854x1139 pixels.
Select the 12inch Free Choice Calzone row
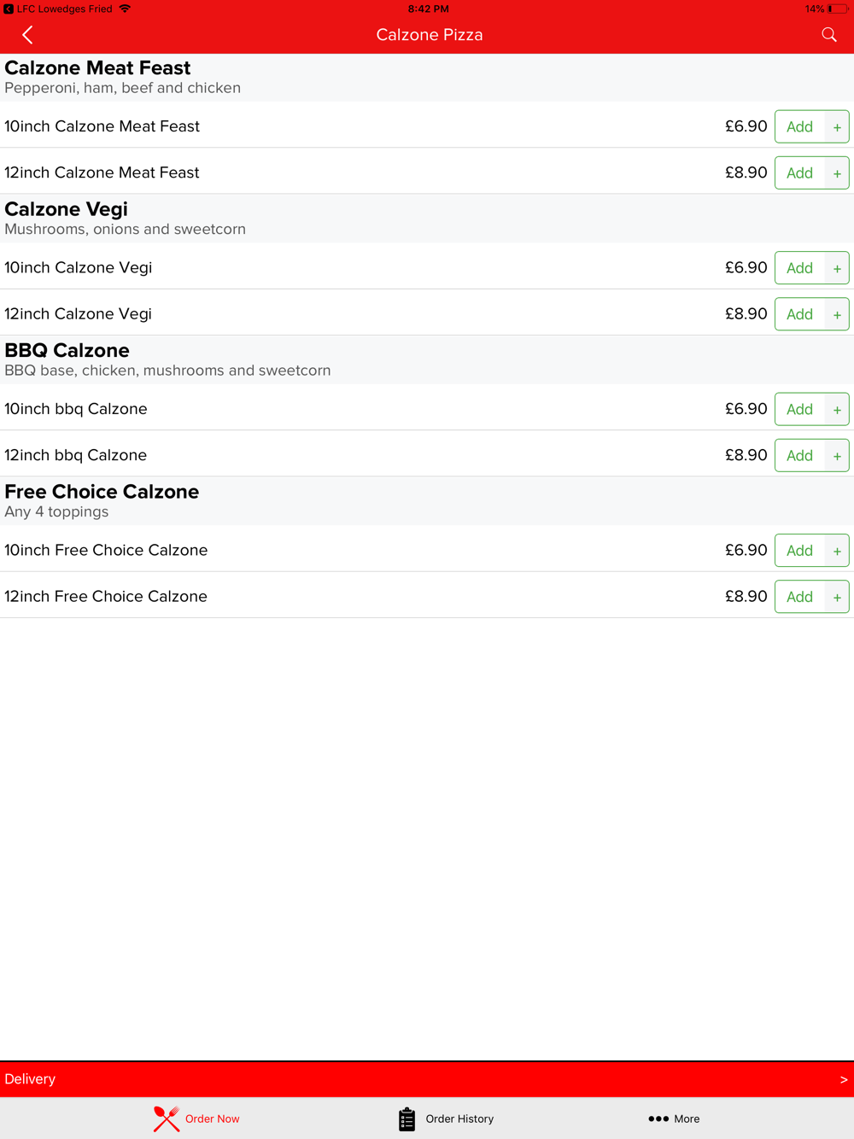click(427, 596)
